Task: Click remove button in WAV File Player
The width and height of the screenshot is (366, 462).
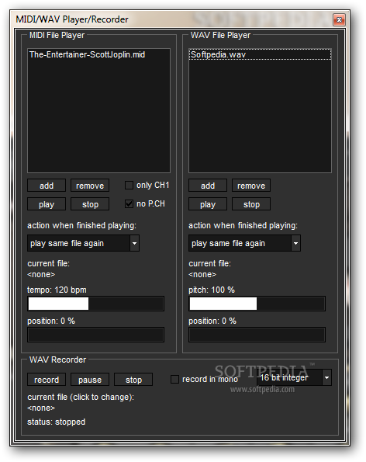Action: click(251, 186)
